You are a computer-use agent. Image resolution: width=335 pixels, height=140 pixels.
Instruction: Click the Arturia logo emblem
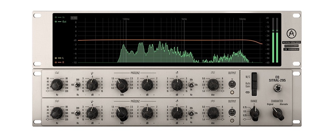[291, 34]
